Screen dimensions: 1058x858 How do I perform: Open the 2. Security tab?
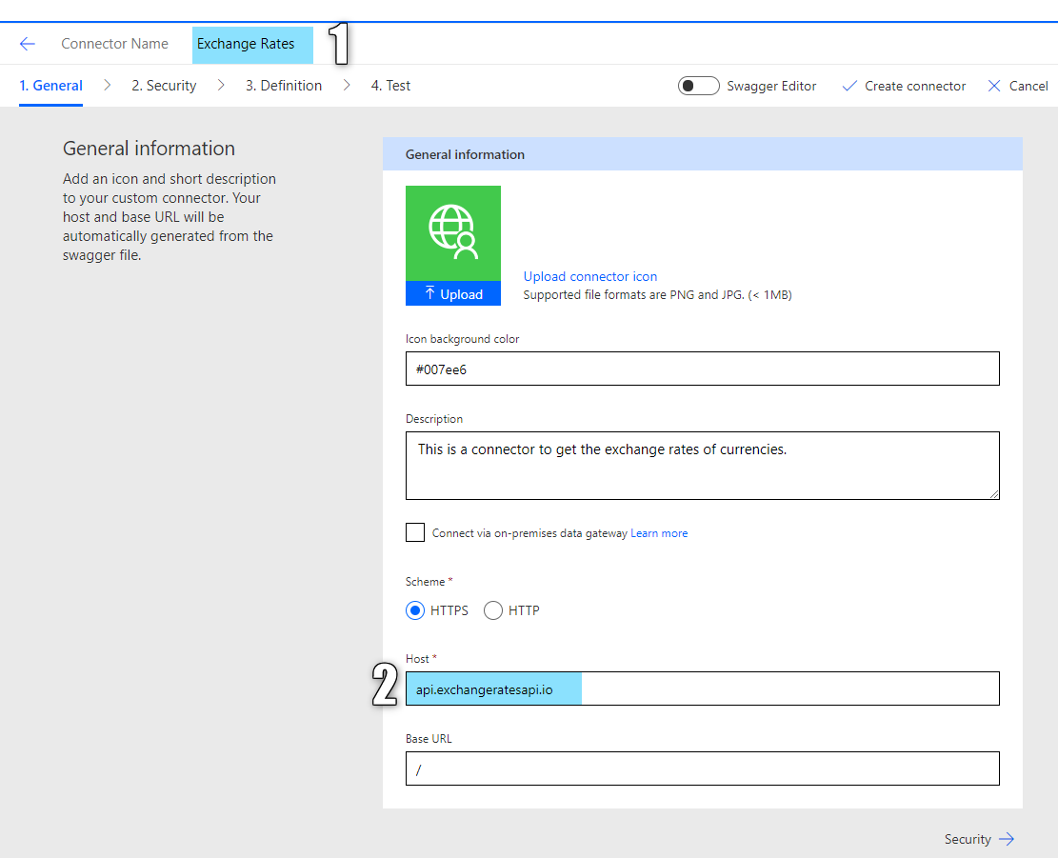pos(164,86)
